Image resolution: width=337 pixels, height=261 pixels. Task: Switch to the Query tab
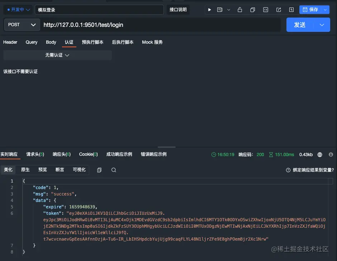[32, 42]
